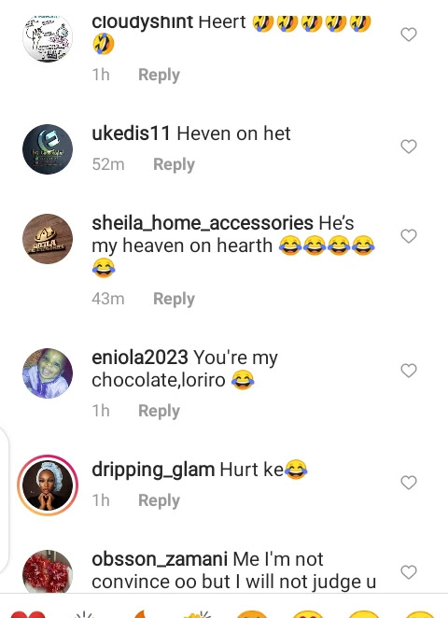Open obsson_zamani's red profile picture
The height and width of the screenshot is (618, 448).
(48, 571)
